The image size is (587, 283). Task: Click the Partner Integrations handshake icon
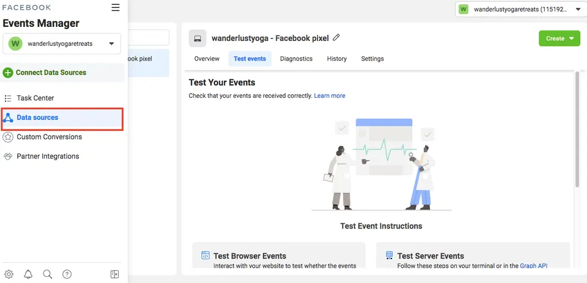8,156
